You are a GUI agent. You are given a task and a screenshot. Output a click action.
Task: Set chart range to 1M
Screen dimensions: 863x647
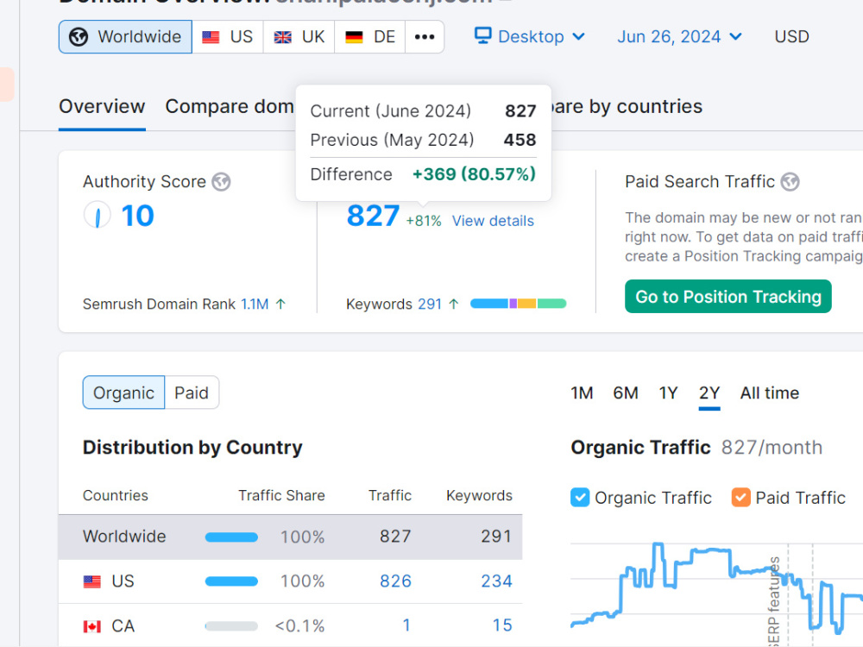(581, 393)
